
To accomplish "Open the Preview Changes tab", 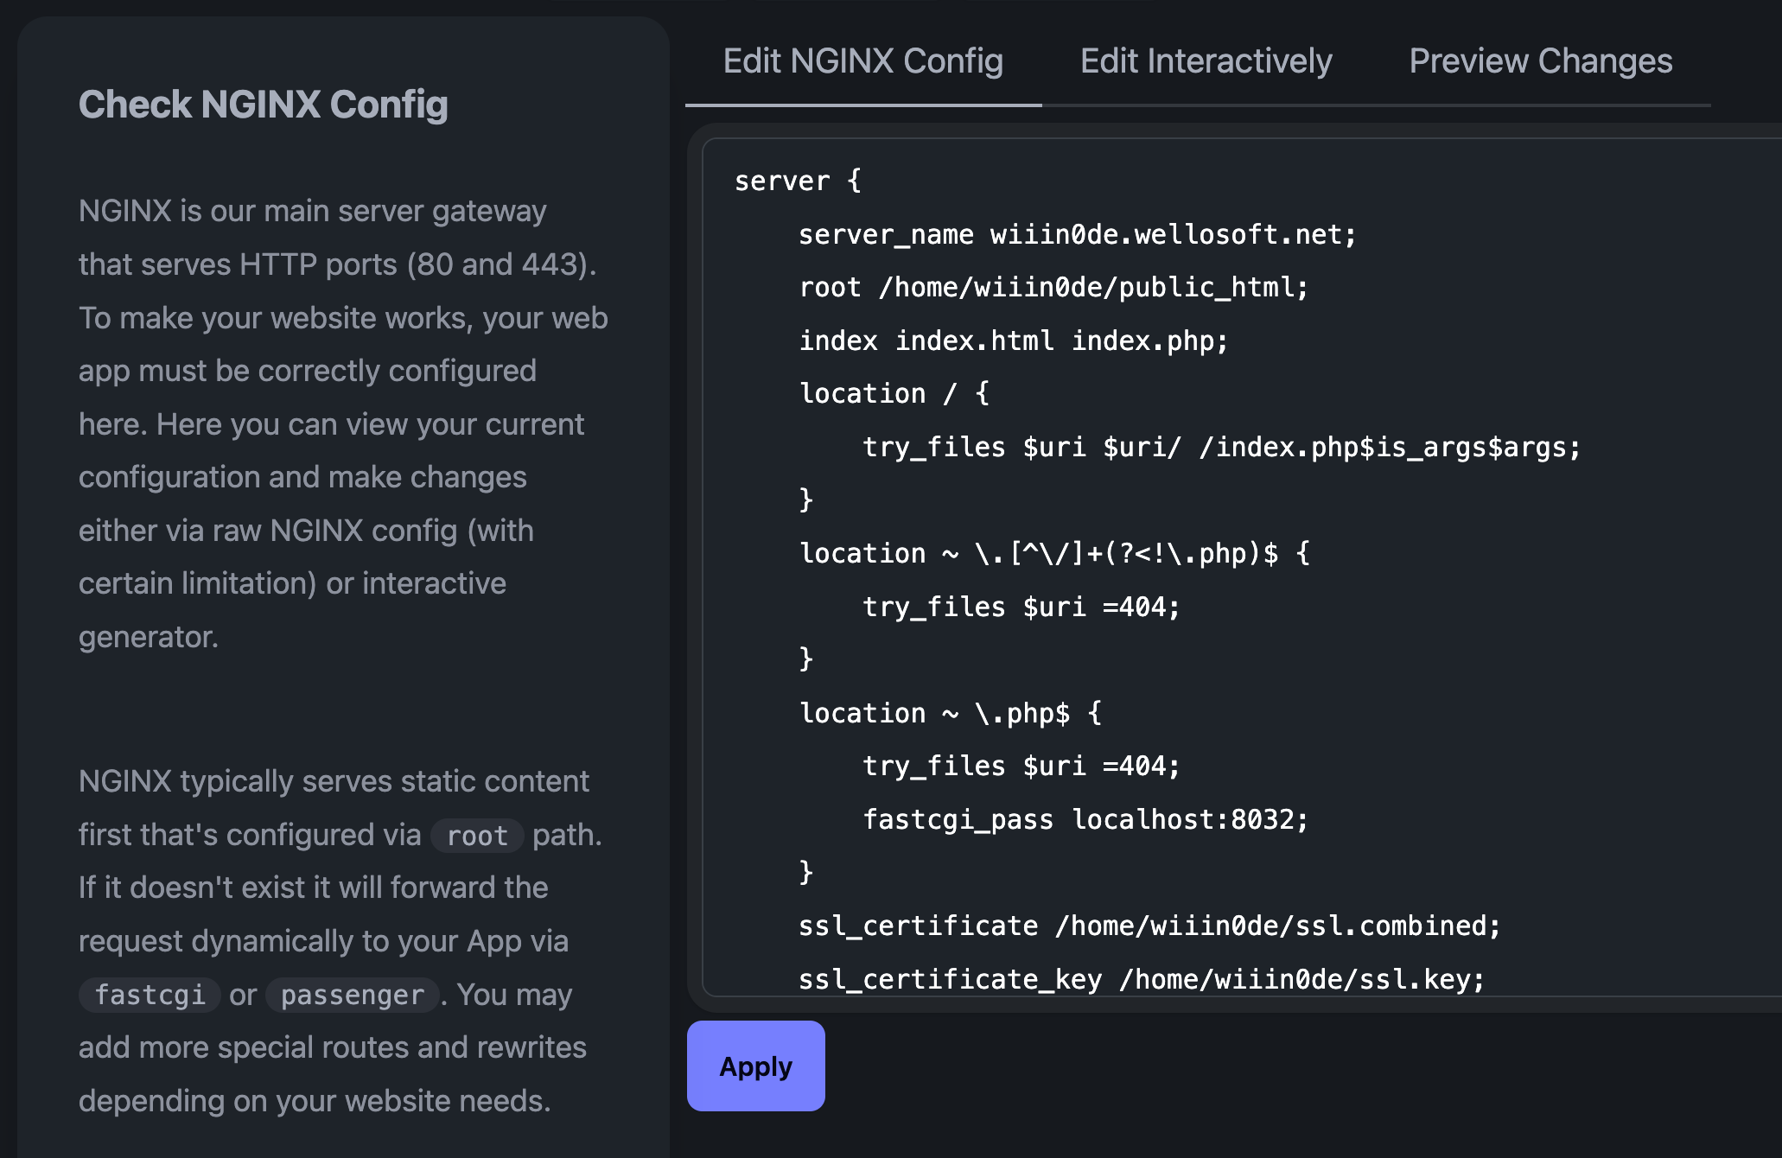I will pos(1540,61).
